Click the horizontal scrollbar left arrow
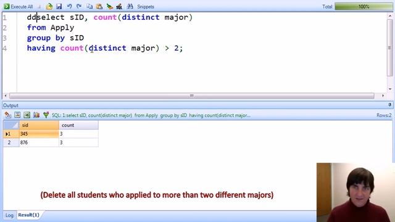Image resolution: width=395 pixels, height=222 pixels. click(6, 96)
